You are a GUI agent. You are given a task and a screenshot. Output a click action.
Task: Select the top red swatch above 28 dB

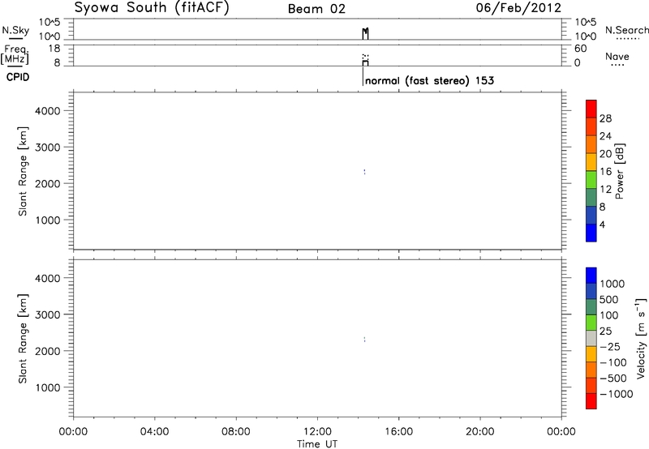point(591,109)
